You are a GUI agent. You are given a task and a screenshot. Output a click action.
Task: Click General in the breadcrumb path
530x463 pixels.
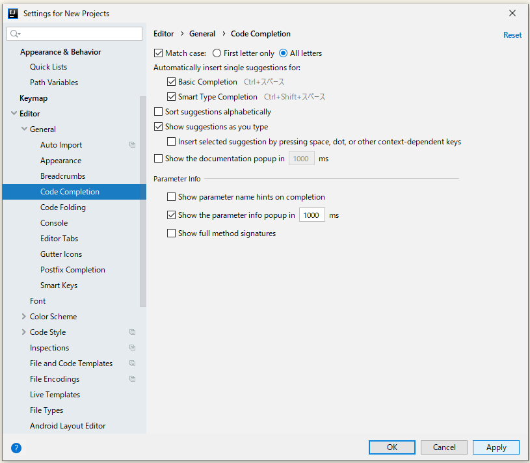click(x=202, y=34)
